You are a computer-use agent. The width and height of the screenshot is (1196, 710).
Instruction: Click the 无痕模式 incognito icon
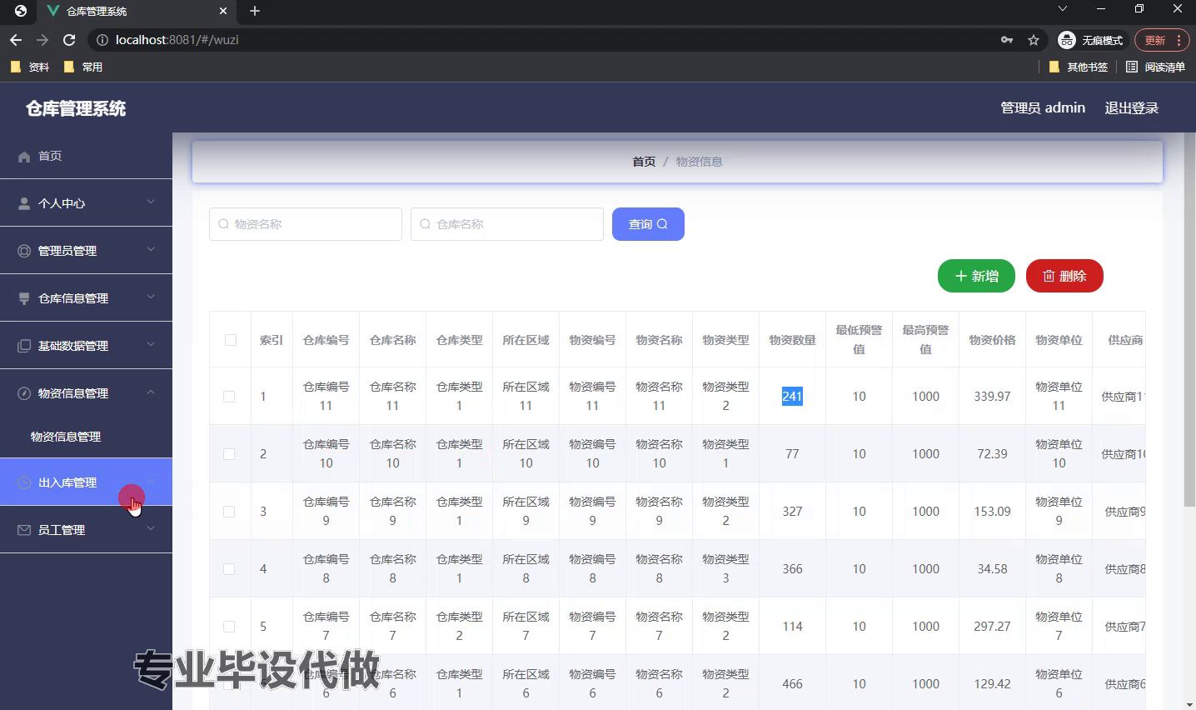(1067, 40)
